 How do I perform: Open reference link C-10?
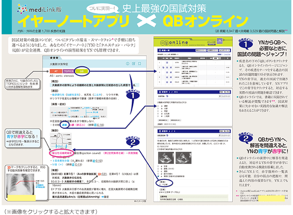(x=100, y=125)
